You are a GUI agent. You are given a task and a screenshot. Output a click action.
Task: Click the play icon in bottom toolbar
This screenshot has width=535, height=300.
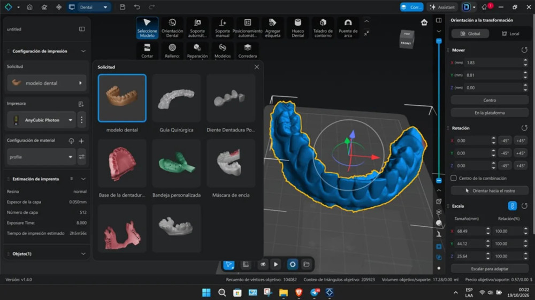pos(276,264)
